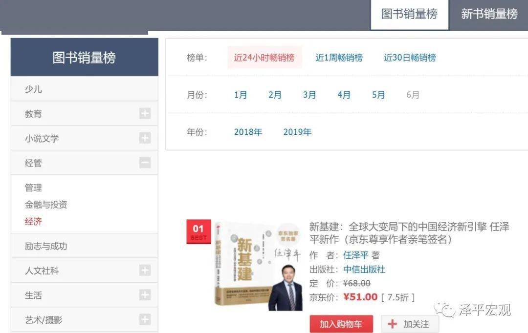This screenshot has width=528, height=333.
Task: Filter by 6月 month
Action: point(413,95)
